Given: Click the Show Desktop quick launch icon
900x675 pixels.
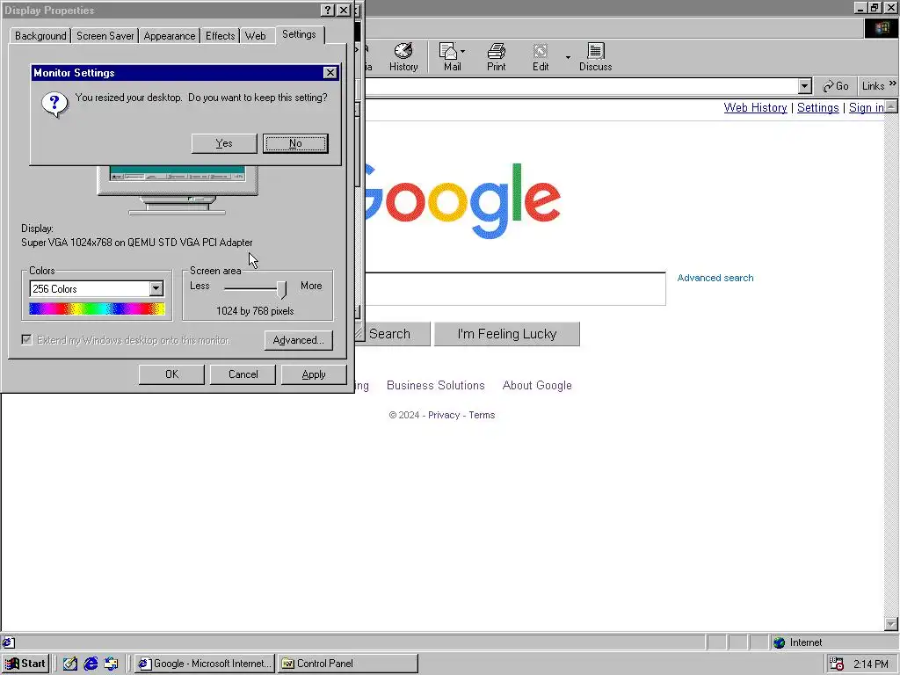Looking at the screenshot, I should point(70,664).
